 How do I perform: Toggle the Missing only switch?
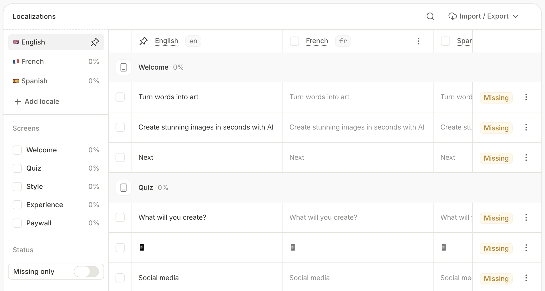(x=86, y=272)
